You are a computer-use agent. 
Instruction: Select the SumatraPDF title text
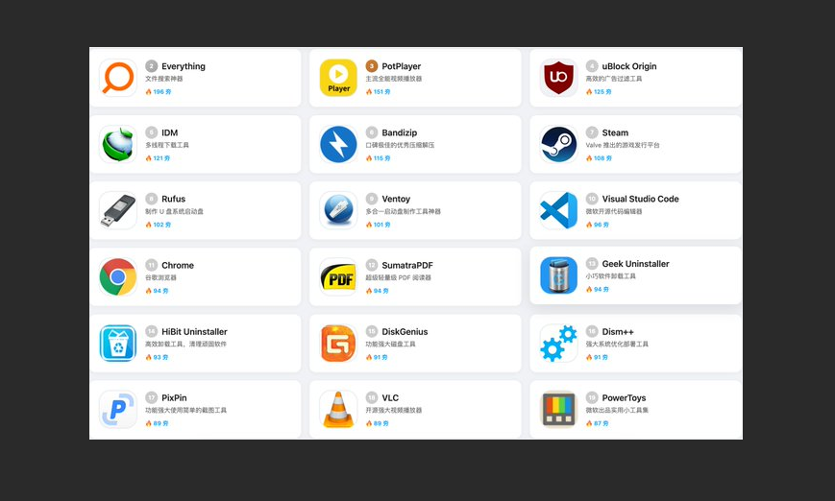pos(406,266)
